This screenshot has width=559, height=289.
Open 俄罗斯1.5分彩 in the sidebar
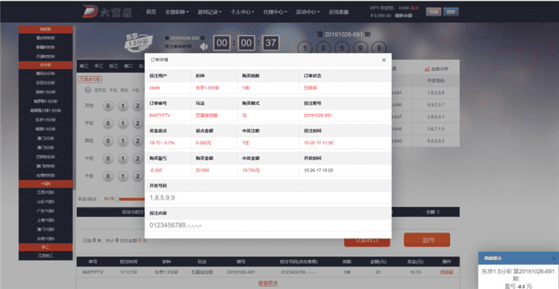(45, 101)
